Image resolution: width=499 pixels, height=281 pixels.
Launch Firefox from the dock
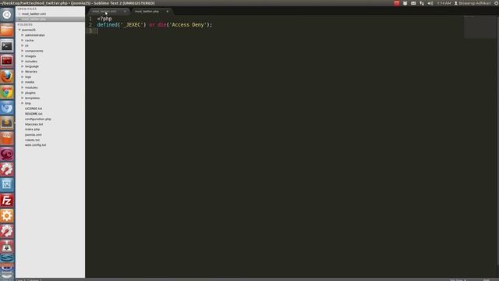(7, 76)
